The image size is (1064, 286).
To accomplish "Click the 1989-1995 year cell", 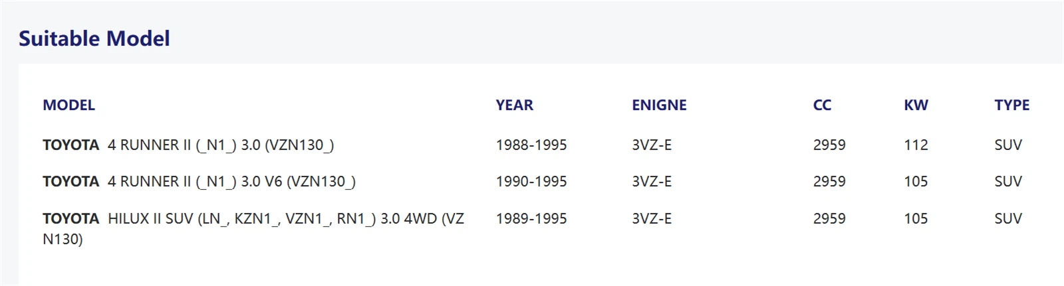I will pyautogui.click(x=531, y=218).
